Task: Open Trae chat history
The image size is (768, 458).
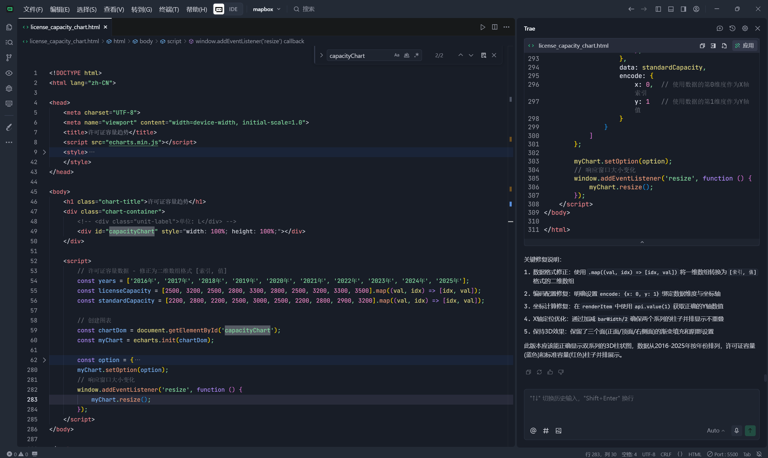Action: [732, 28]
